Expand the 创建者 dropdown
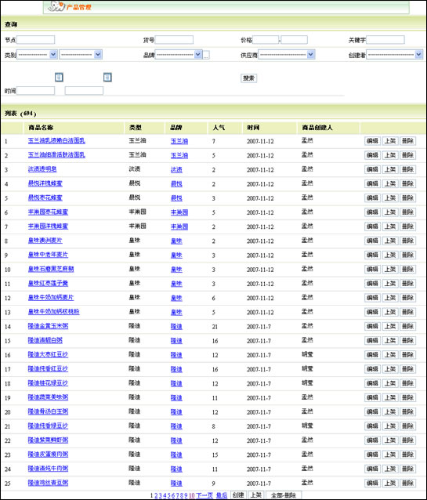Screen dimensions: 427x500 (x=394, y=55)
